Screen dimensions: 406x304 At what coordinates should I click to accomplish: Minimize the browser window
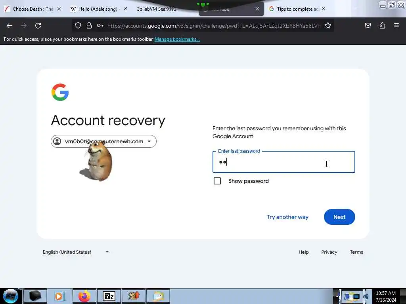click(x=383, y=5)
